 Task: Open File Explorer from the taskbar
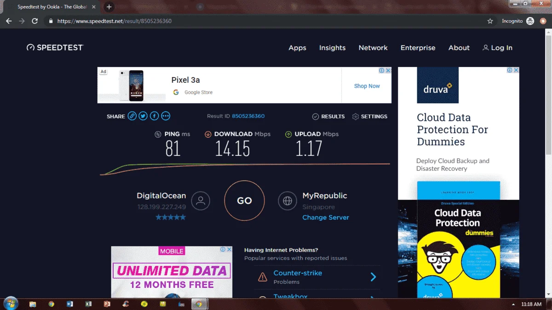tap(33, 304)
